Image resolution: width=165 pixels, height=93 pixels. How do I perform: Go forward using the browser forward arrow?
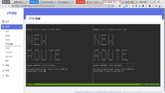click(5, 6)
